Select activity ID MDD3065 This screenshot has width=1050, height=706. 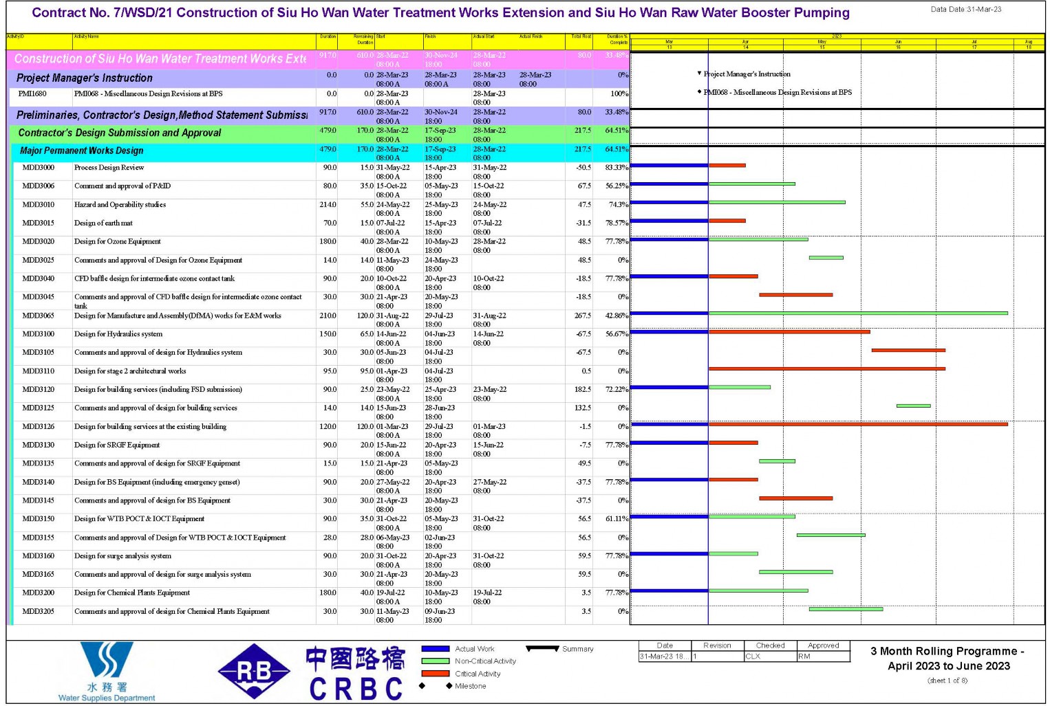click(x=38, y=316)
